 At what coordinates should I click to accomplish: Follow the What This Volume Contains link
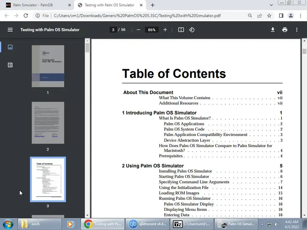184,98
